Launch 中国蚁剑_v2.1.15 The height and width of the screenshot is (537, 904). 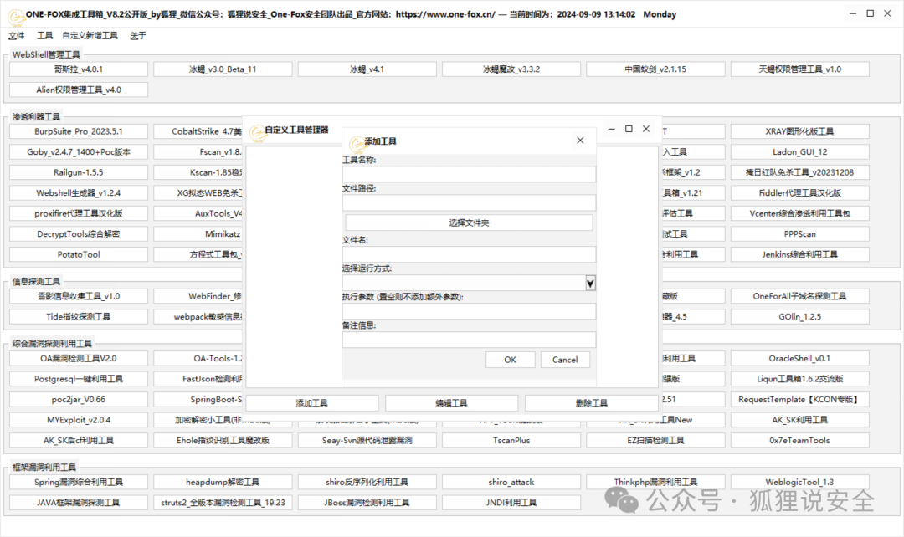click(x=655, y=69)
